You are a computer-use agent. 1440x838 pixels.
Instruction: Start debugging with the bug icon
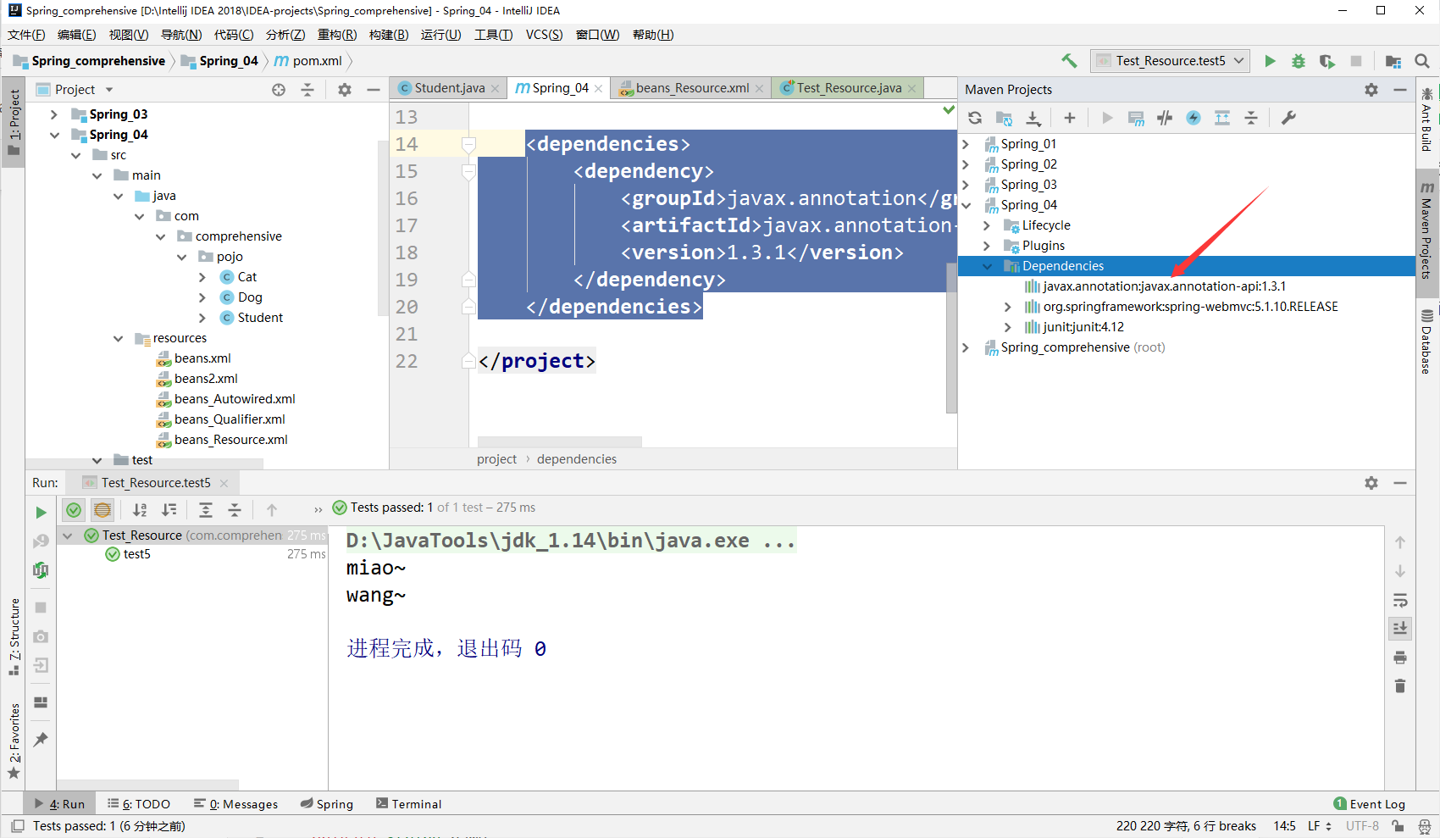tap(1298, 61)
